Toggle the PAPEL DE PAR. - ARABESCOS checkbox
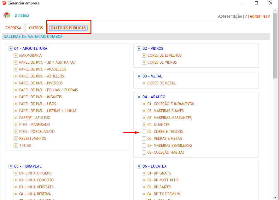This screenshot has height=200, width=279. [16, 69]
